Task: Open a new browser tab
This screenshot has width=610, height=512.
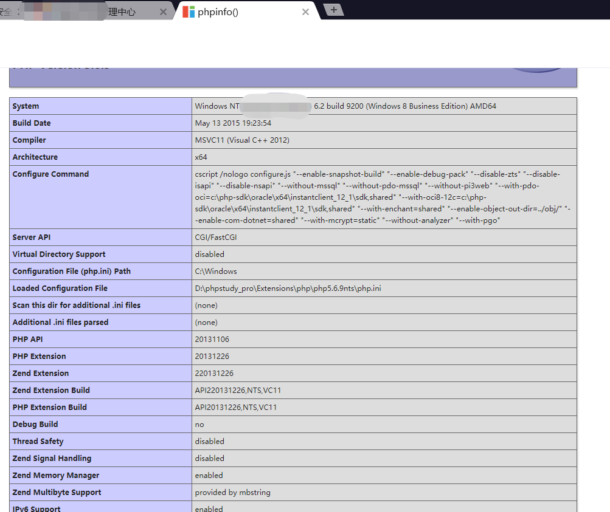Action: [x=333, y=10]
